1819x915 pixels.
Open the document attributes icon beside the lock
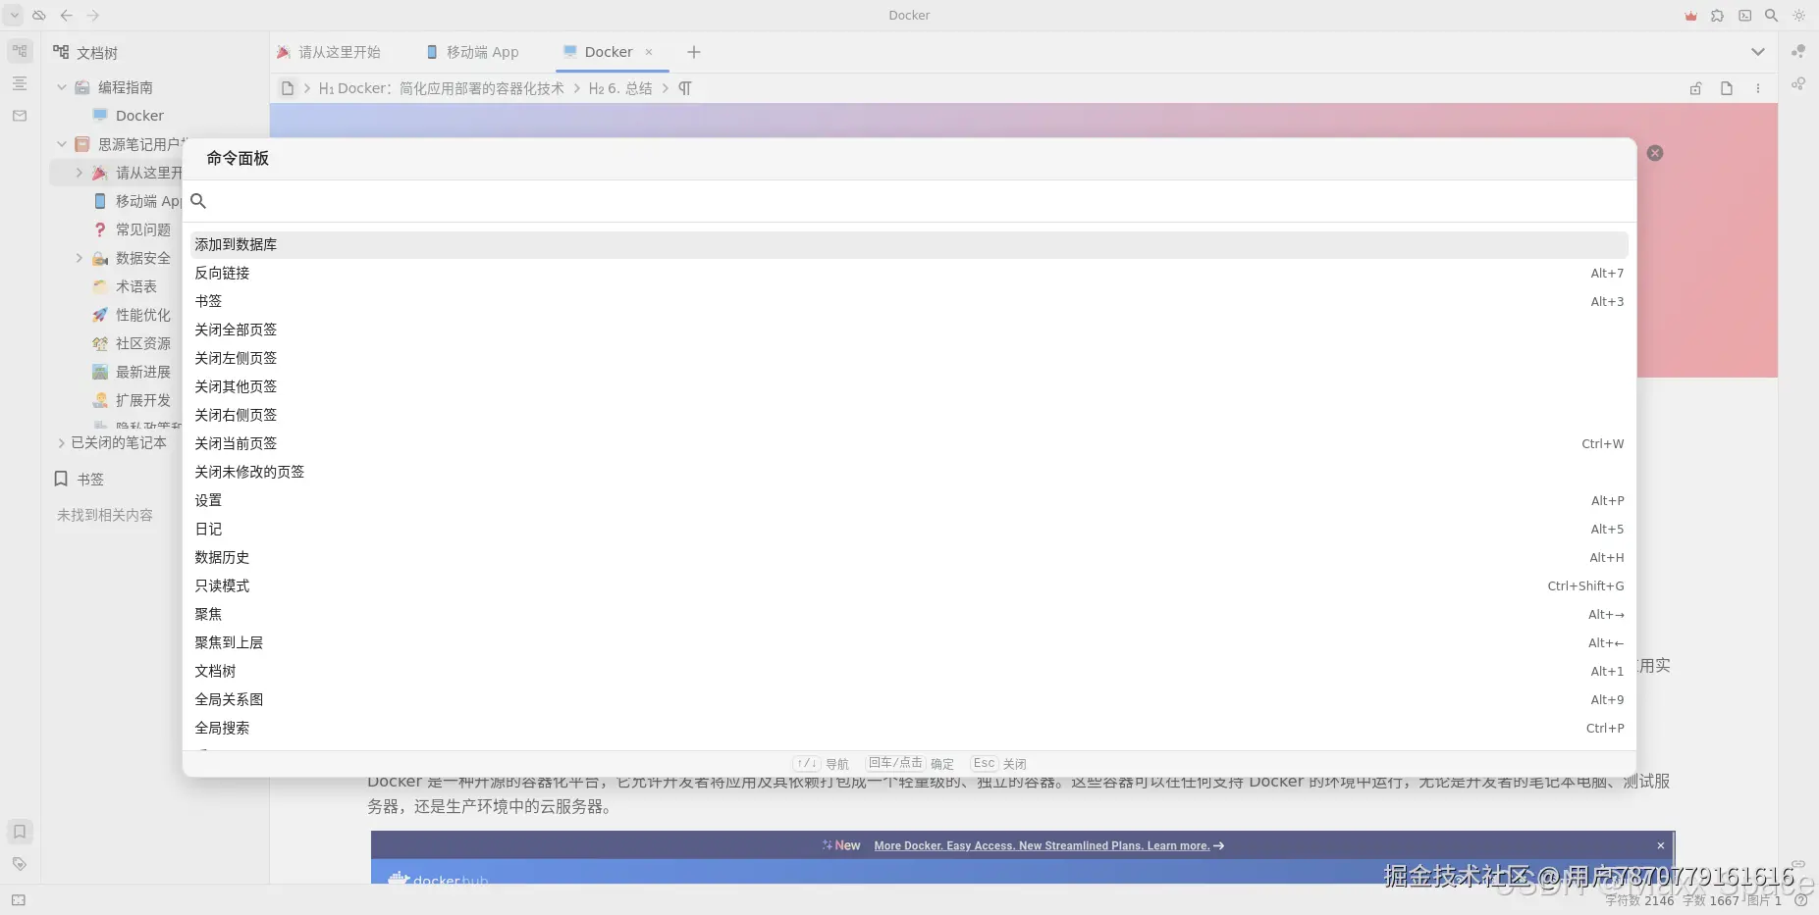[1727, 88]
